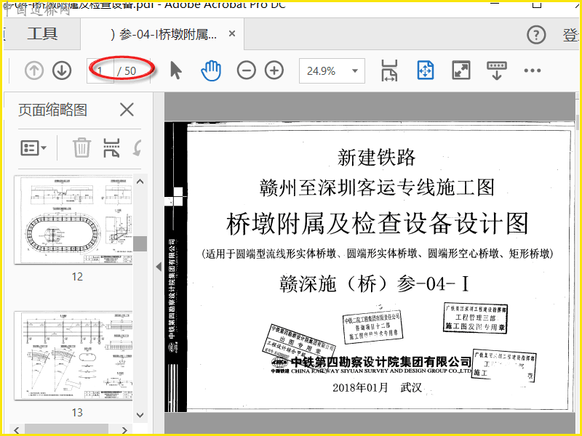Zoom out with the minus button
582x436 pixels.
(x=247, y=70)
